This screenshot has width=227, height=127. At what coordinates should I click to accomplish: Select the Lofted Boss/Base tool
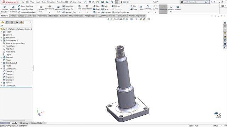(x=25, y=9)
